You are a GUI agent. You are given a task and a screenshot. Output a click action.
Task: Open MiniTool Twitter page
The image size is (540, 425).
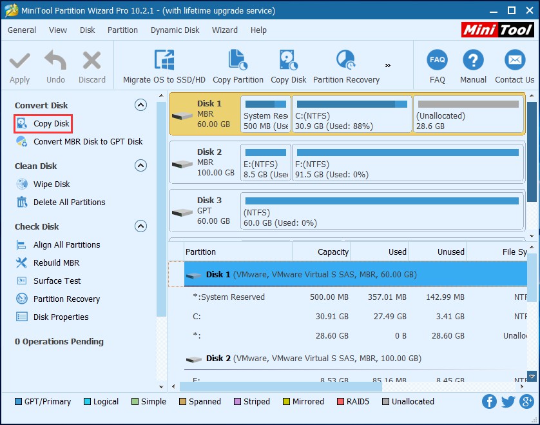coord(508,402)
